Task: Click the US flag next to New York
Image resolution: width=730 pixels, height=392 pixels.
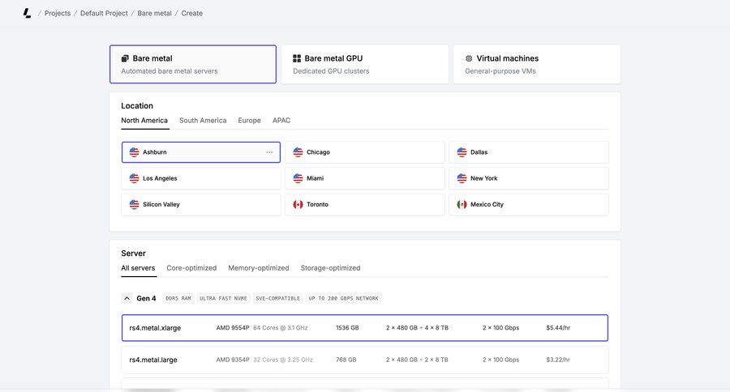Action: click(x=462, y=178)
